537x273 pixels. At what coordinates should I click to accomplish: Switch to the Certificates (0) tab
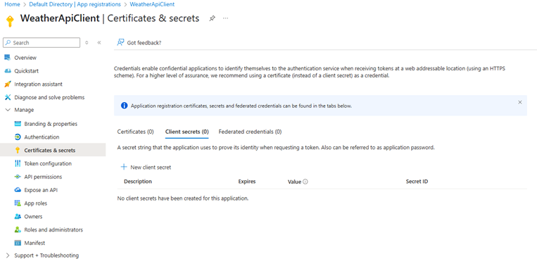136,132
